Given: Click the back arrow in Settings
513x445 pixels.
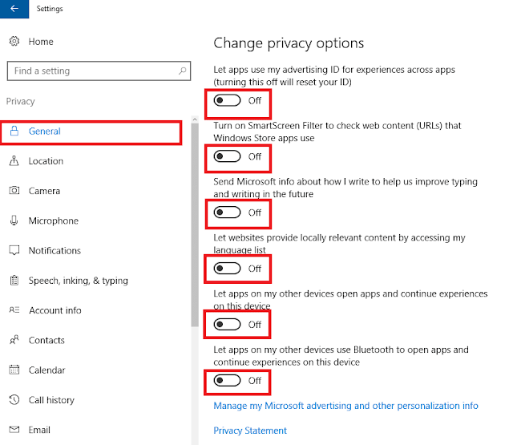Looking at the screenshot, I should click(x=14, y=9).
